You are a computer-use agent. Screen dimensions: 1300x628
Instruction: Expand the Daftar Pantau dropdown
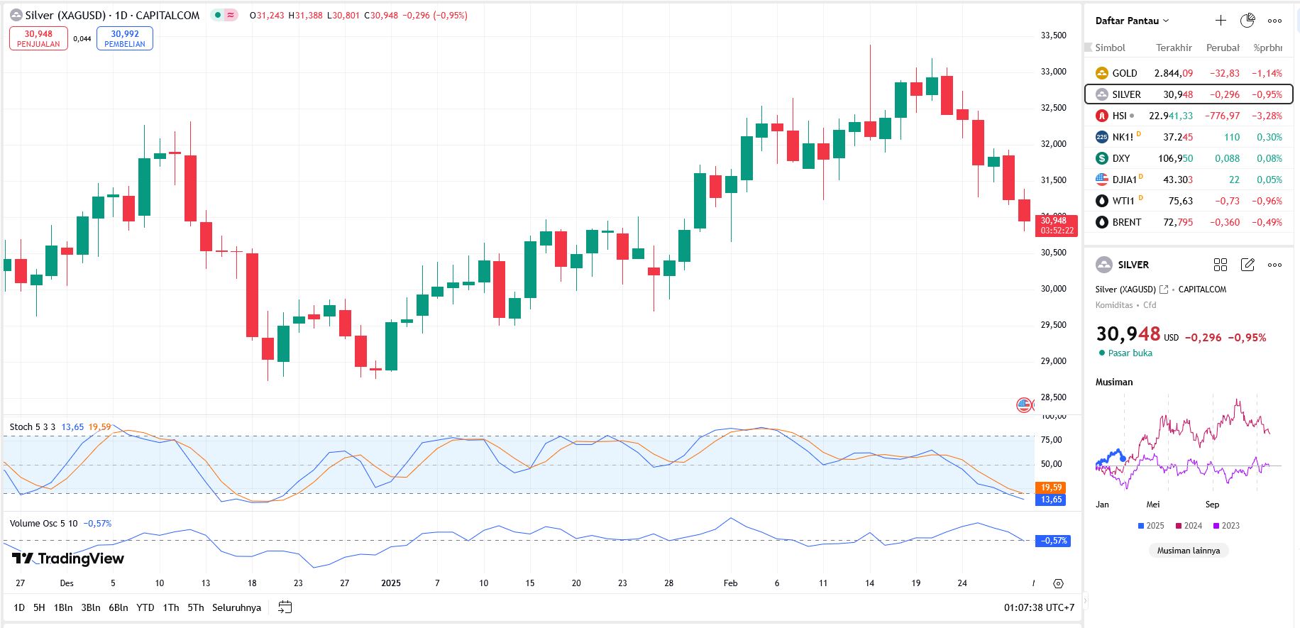(x=1132, y=21)
